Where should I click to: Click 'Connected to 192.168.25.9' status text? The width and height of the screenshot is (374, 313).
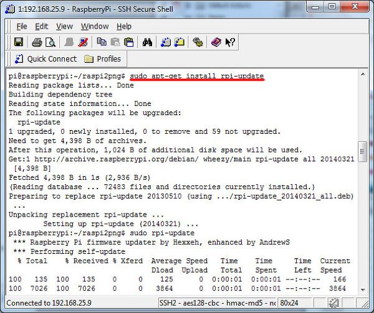[x=49, y=303]
